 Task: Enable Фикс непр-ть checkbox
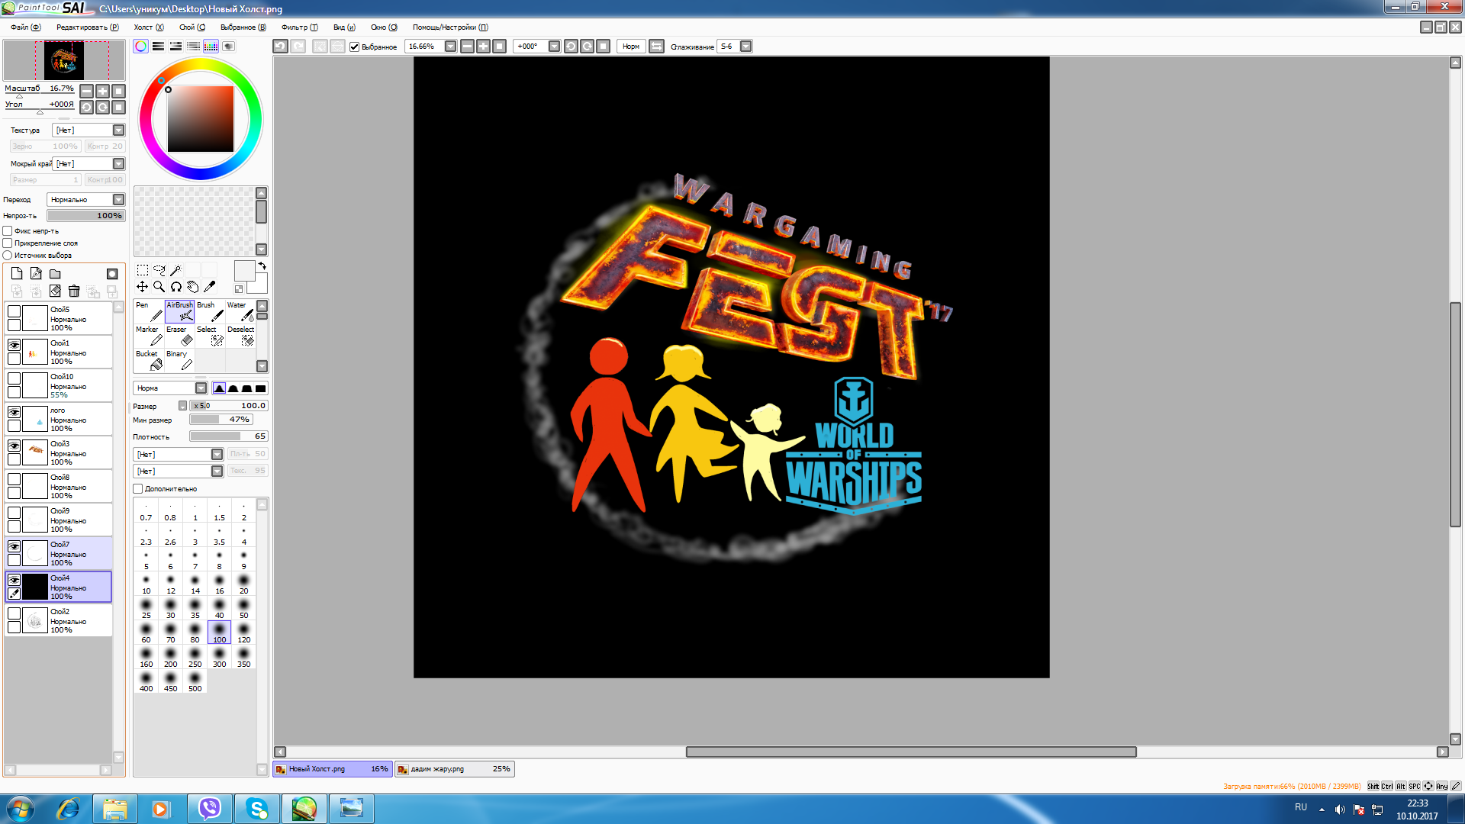8,231
